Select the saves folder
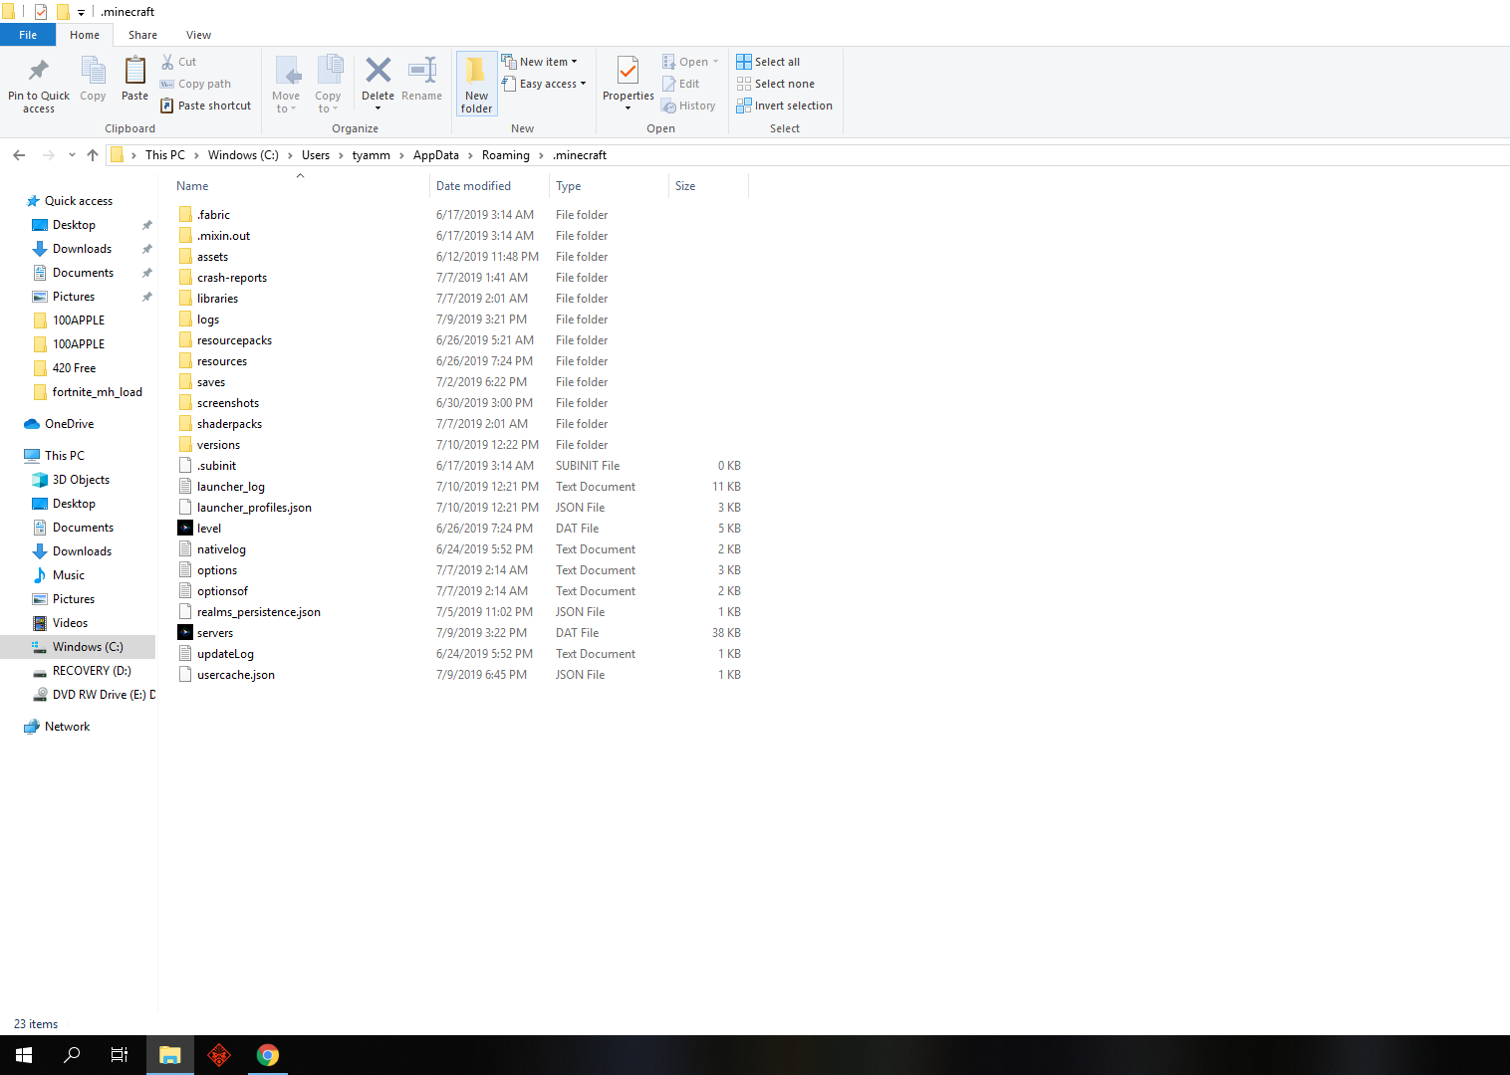Viewport: 1510px width, 1075px height. pos(211,382)
